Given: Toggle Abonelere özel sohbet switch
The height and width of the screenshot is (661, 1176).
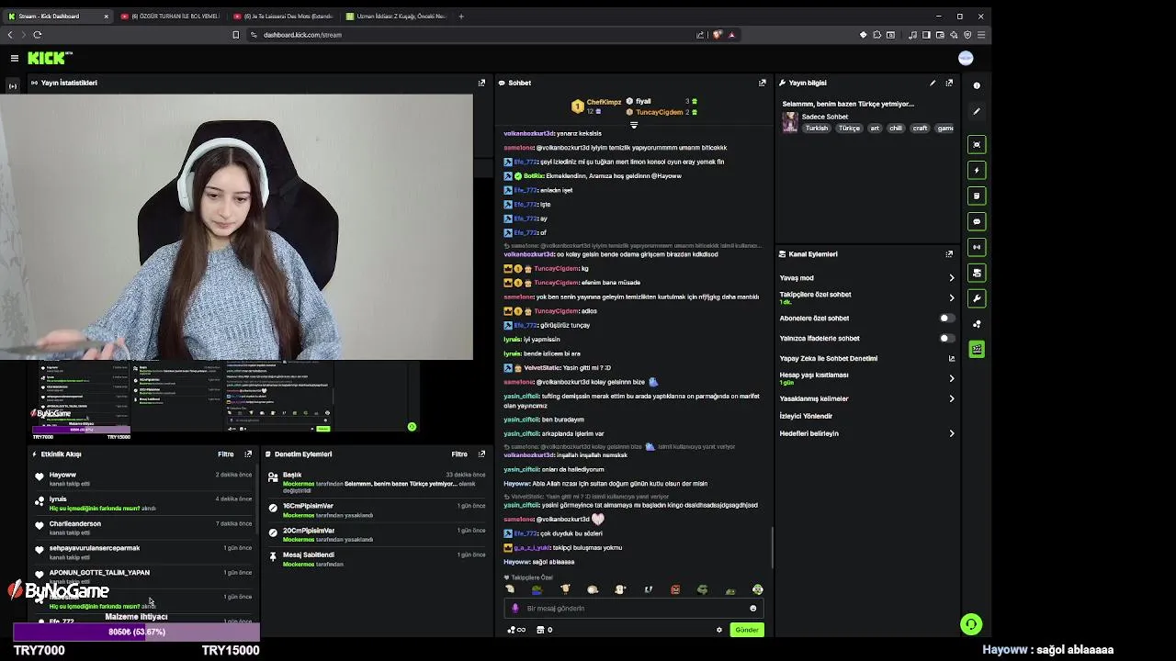Looking at the screenshot, I should (946, 319).
